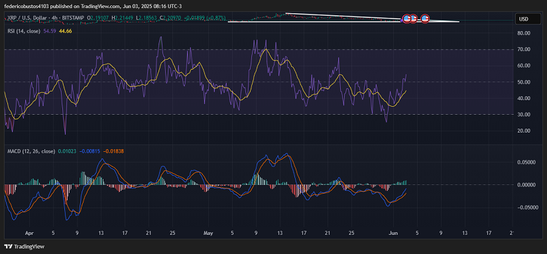Click the purple RSI value 54.59
The image size is (547, 254).
[50, 31]
